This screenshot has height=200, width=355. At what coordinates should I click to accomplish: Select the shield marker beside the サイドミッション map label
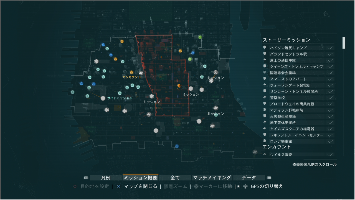[103, 98]
